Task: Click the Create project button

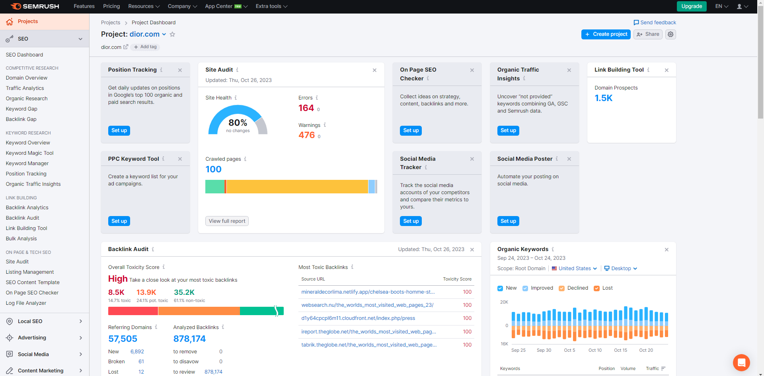Action: [606, 34]
